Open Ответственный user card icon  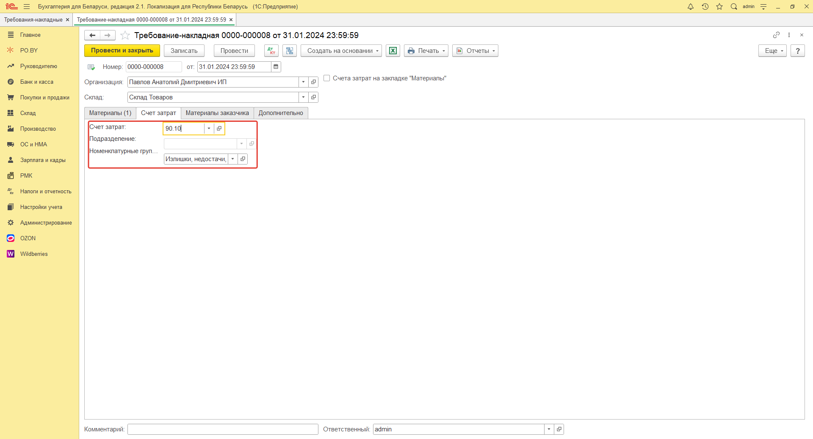click(x=559, y=429)
